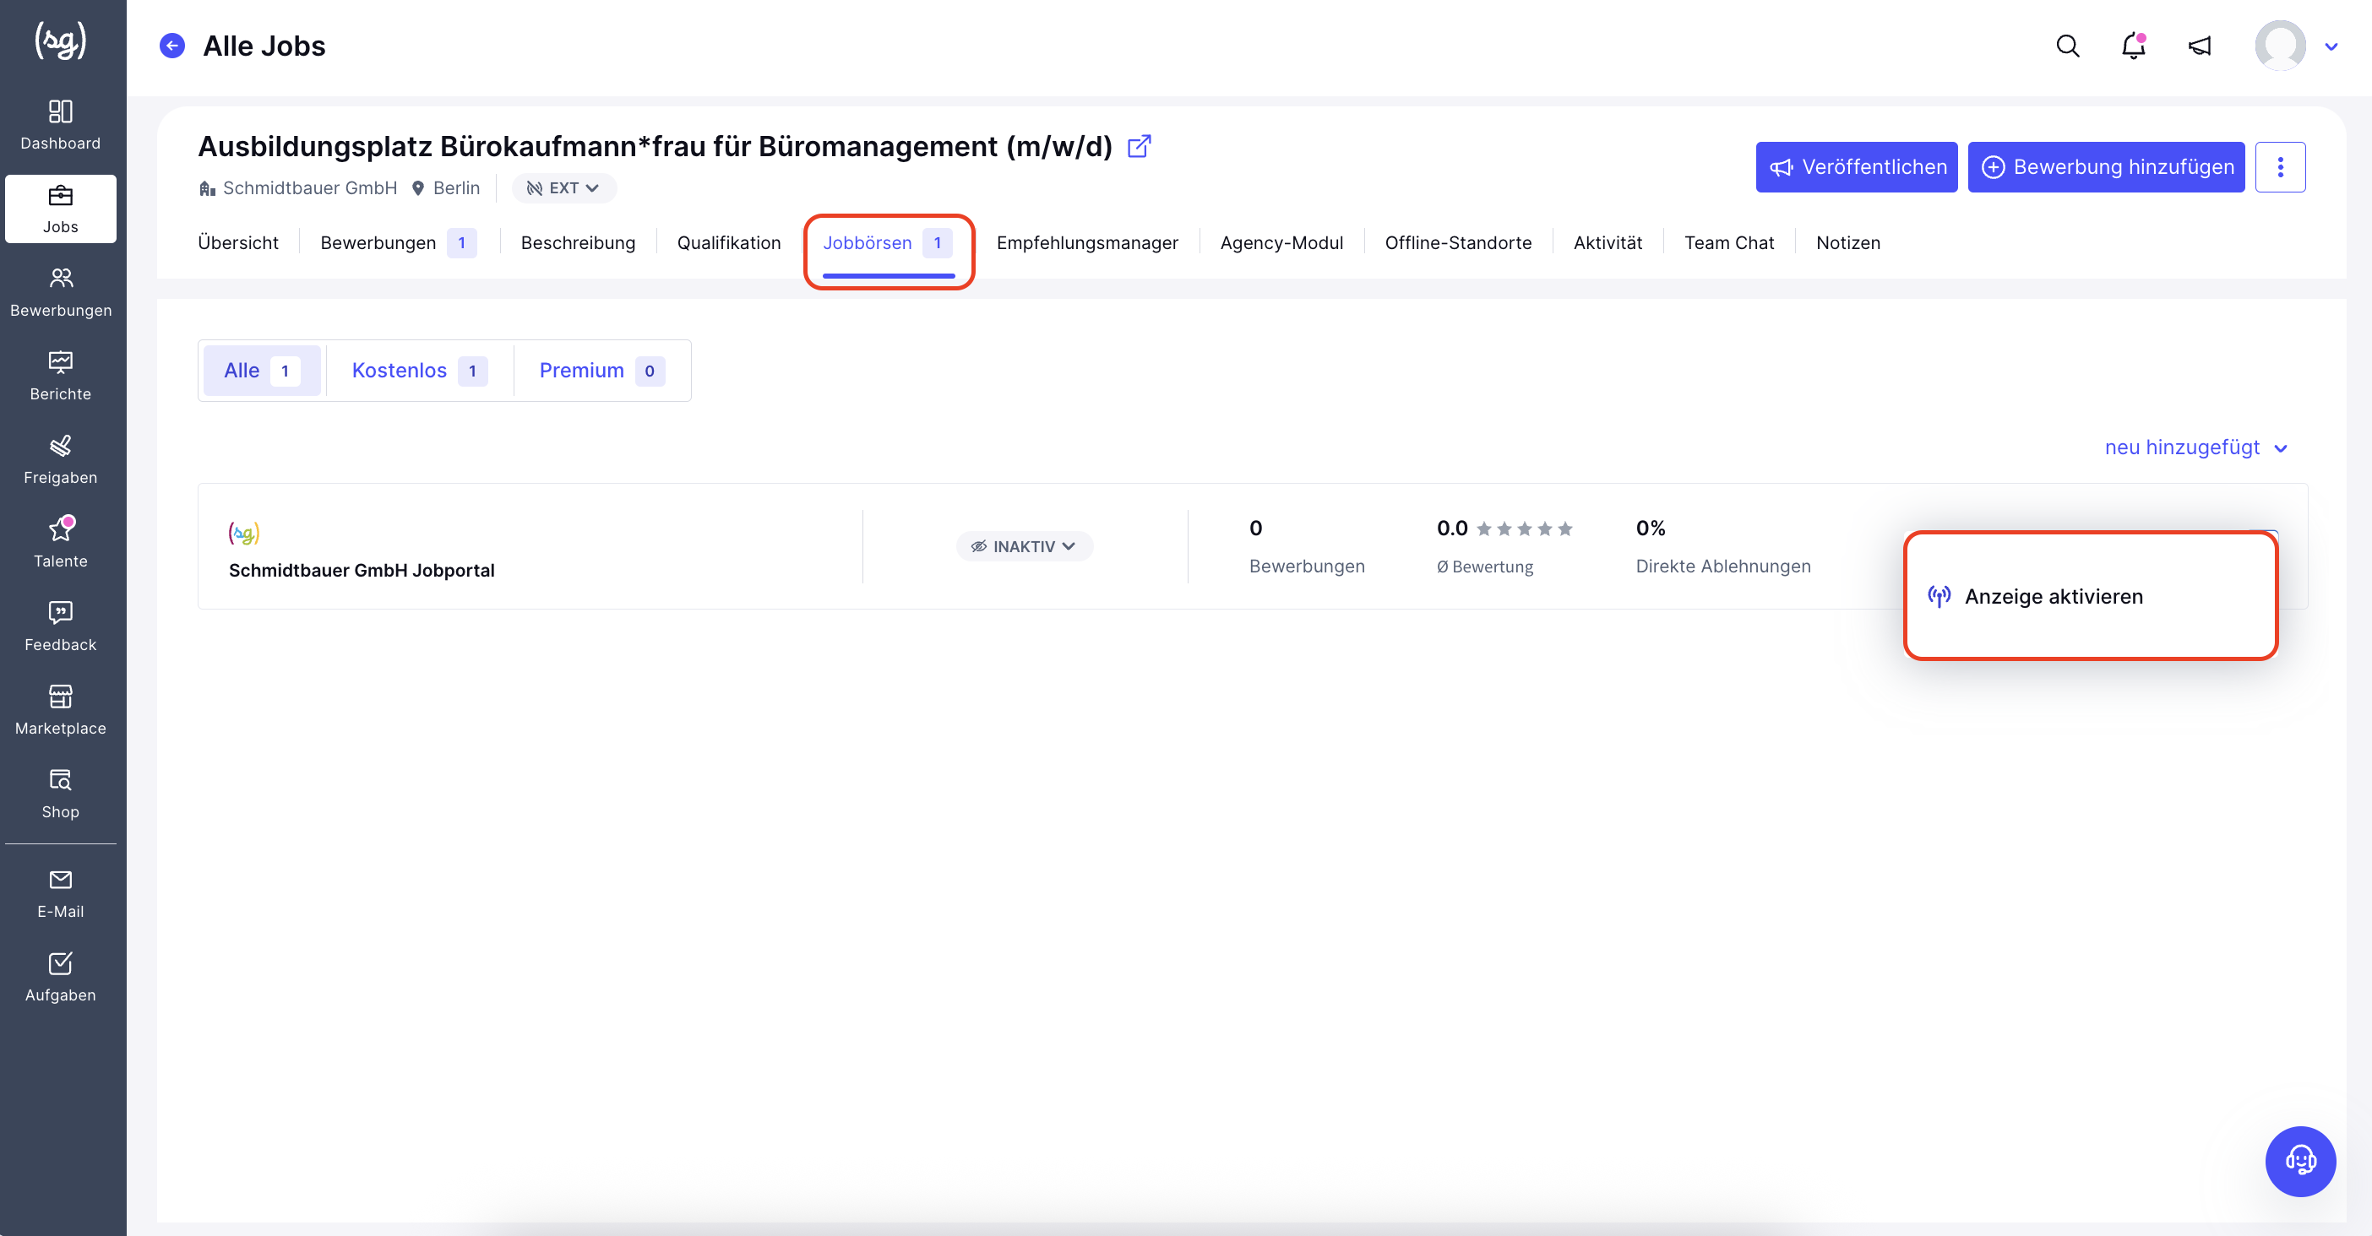Screen dimensions: 2372x1236
Task: Click the Berlin location label
Action: (446, 188)
